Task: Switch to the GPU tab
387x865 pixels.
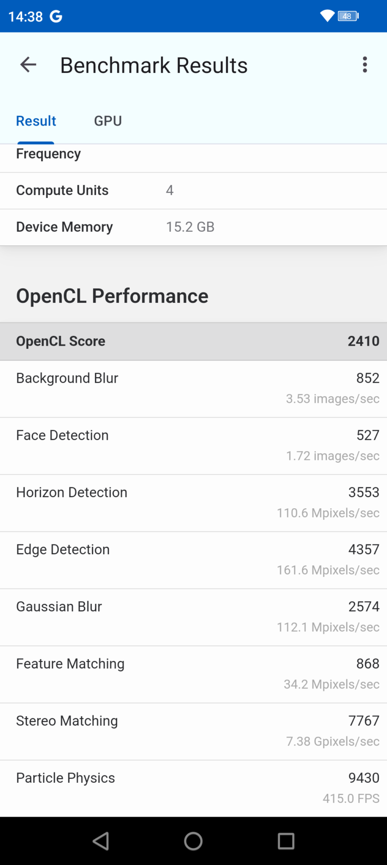Action: [108, 121]
